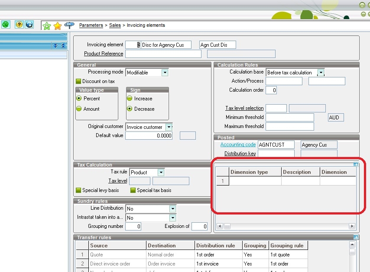
Task: Click the Source column header
Action: click(x=117, y=245)
